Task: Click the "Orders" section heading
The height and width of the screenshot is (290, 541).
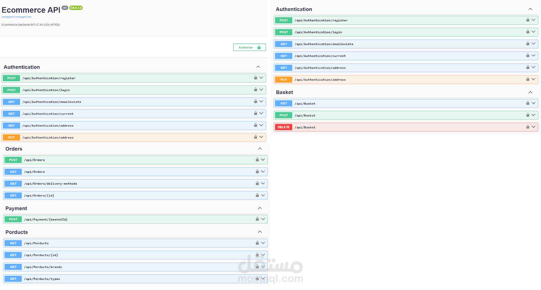Action: pyautogui.click(x=14, y=149)
